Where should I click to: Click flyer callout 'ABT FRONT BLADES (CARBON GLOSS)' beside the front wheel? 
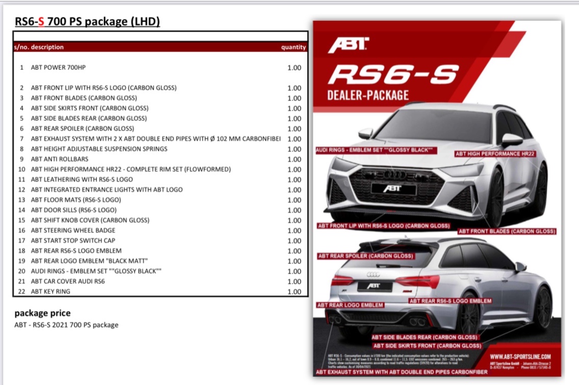tap(507, 232)
